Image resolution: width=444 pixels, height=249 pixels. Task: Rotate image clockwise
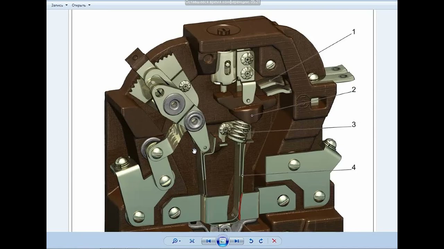click(x=261, y=241)
